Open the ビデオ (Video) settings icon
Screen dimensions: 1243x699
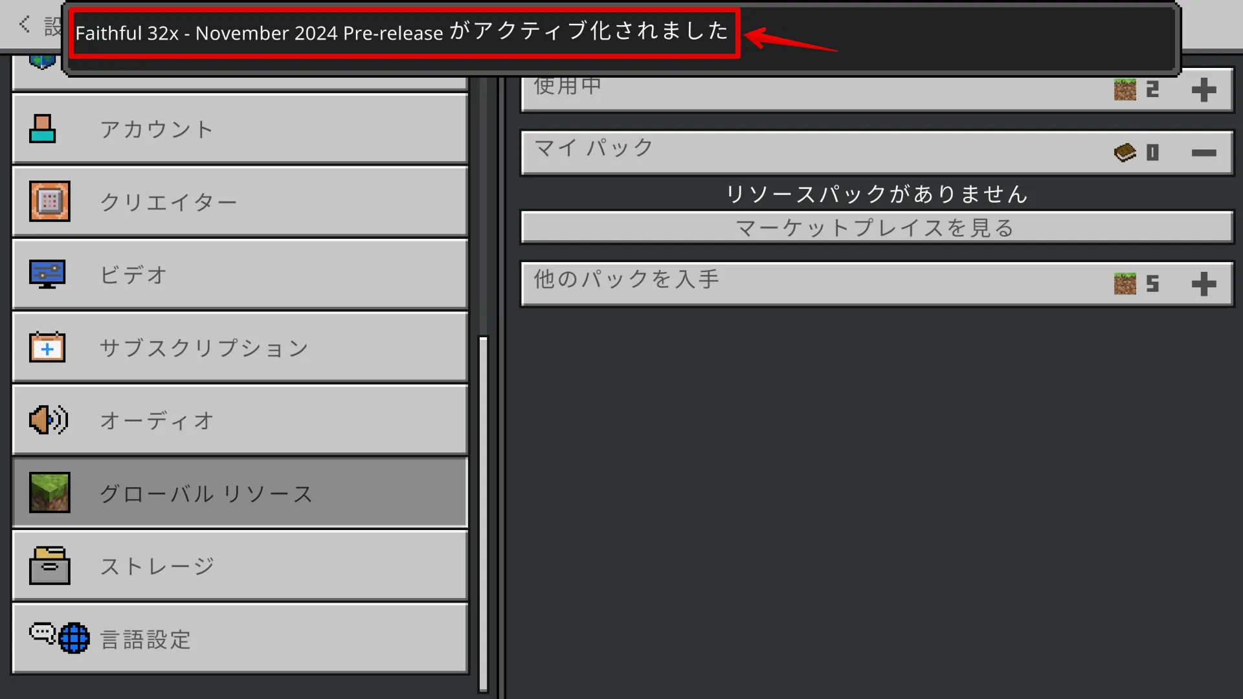[x=47, y=273]
